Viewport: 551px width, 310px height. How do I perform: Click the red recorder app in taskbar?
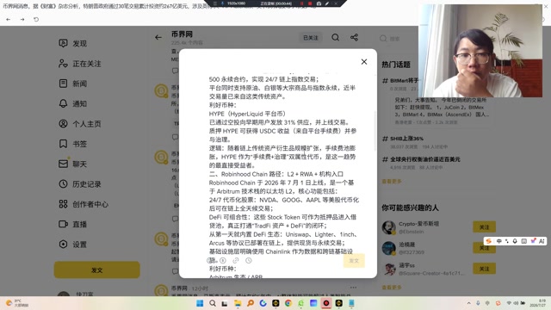[326, 303]
